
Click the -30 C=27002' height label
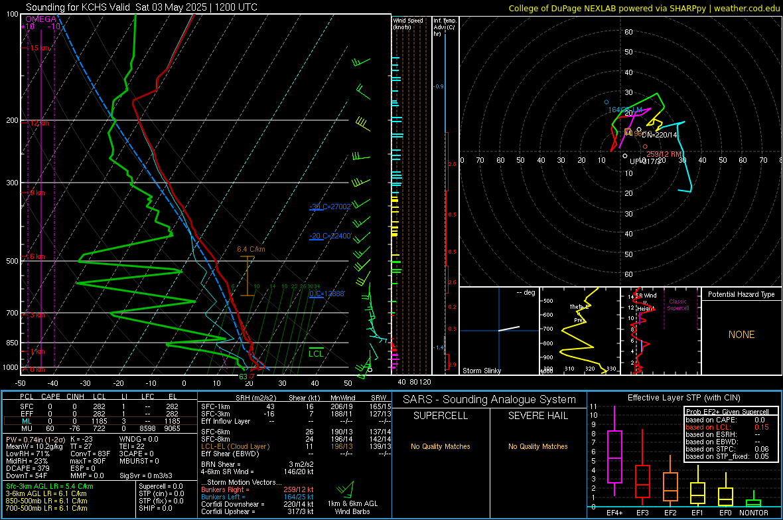330,207
